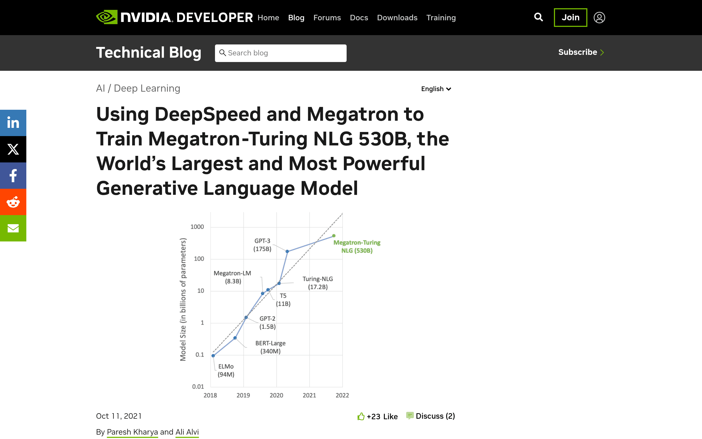
Task: Open author Paresh Kharya's page
Action: [x=132, y=432]
